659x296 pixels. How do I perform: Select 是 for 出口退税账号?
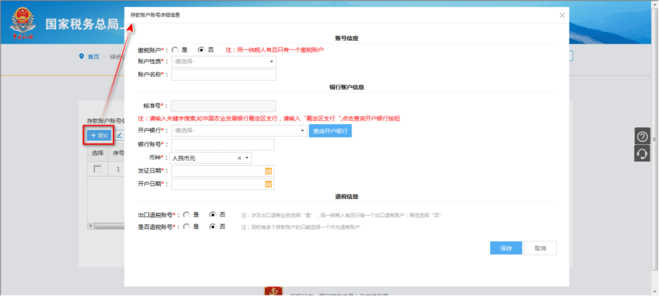tap(187, 215)
